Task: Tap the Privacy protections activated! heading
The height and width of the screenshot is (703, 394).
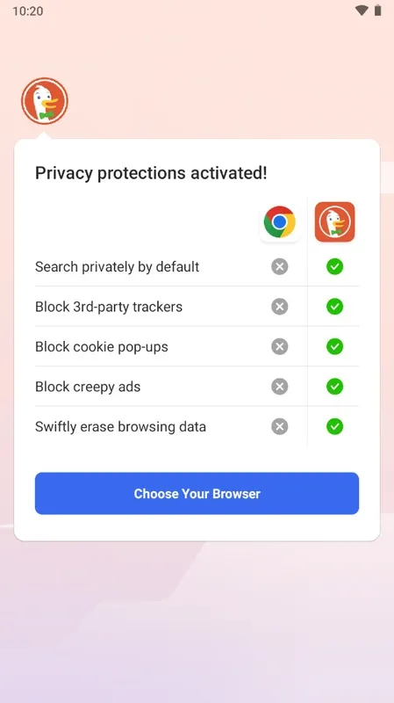Action: click(x=151, y=173)
